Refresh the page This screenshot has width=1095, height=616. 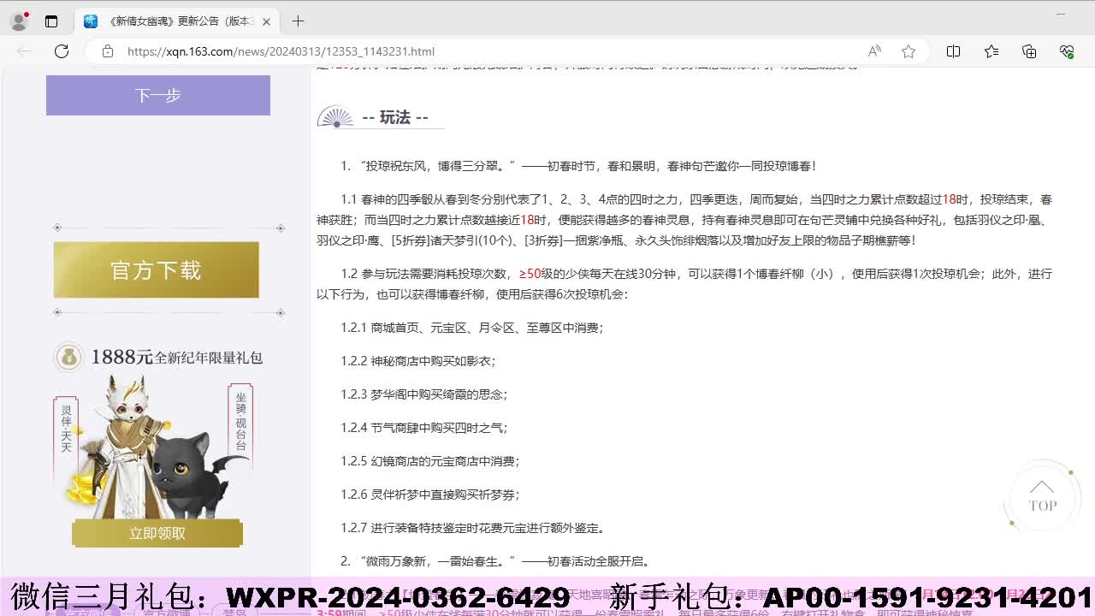coord(62,51)
